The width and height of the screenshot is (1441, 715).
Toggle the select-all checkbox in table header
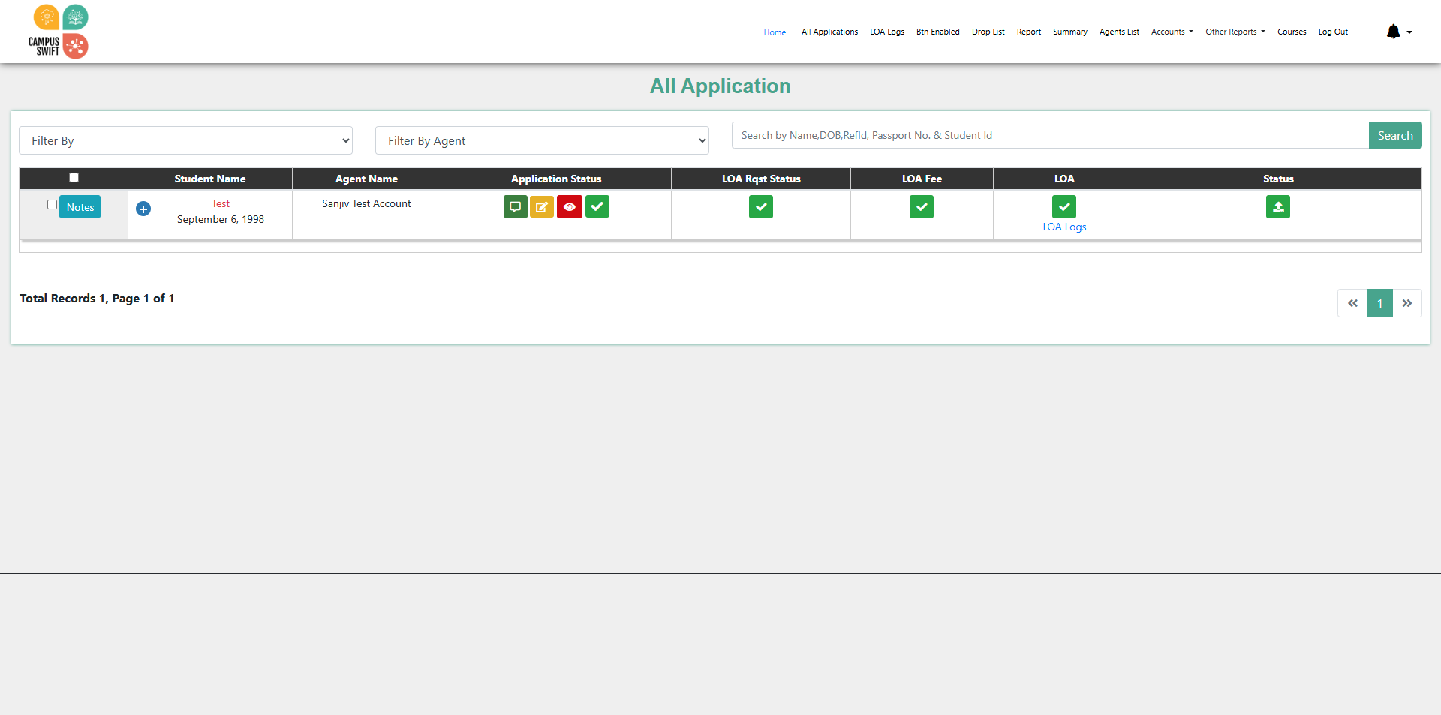pyautogui.click(x=74, y=178)
